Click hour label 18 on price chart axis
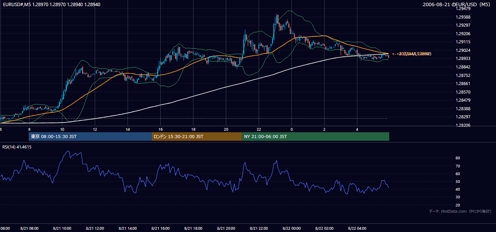 [193, 130]
